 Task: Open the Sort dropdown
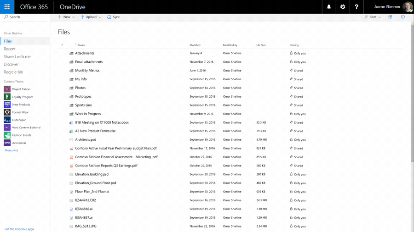(x=373, y=17)
